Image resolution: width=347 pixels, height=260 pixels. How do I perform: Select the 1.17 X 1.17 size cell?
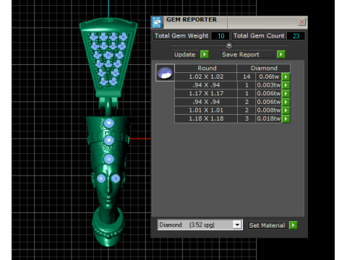pos(206,94)
